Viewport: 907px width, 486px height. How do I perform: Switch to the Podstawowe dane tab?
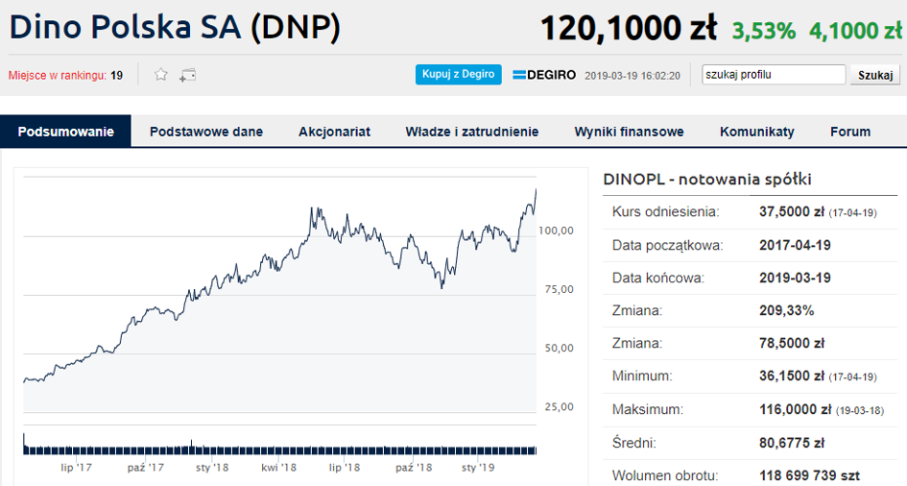click(206, 132)
